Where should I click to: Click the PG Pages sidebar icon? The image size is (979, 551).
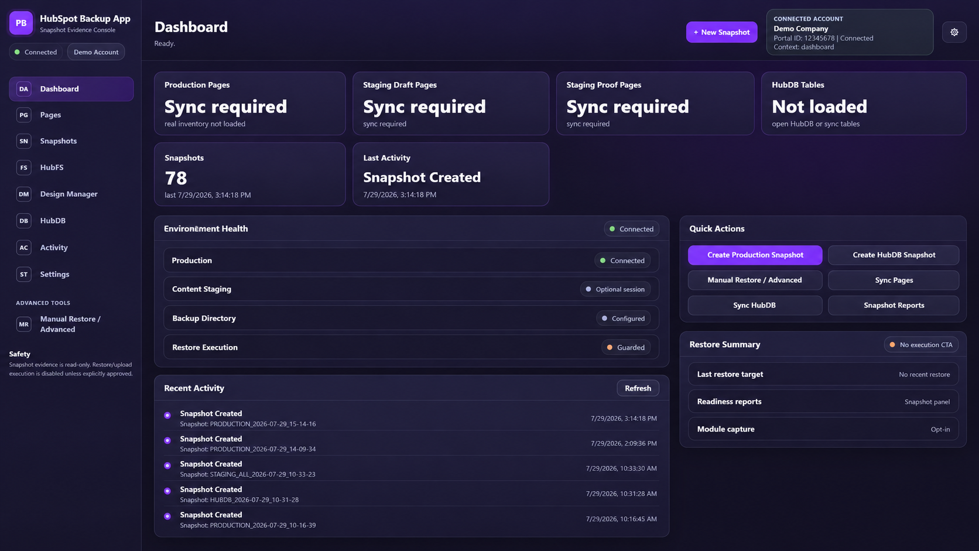tap(23, 115)
